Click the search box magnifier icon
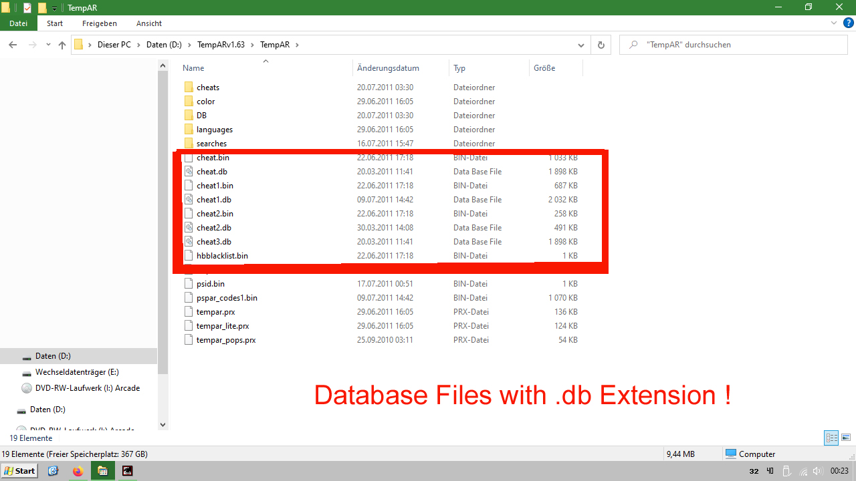Viewport: 856px width, 481px height. click(x=633, y=45)
